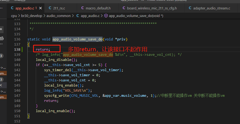Click line number 141 in the gutter
This screenshot has height=124, width=240.
(17, 65)
